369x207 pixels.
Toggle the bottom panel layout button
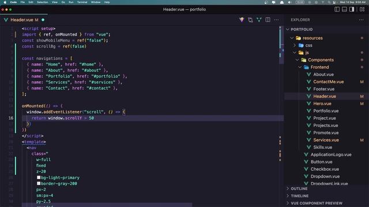344,9
